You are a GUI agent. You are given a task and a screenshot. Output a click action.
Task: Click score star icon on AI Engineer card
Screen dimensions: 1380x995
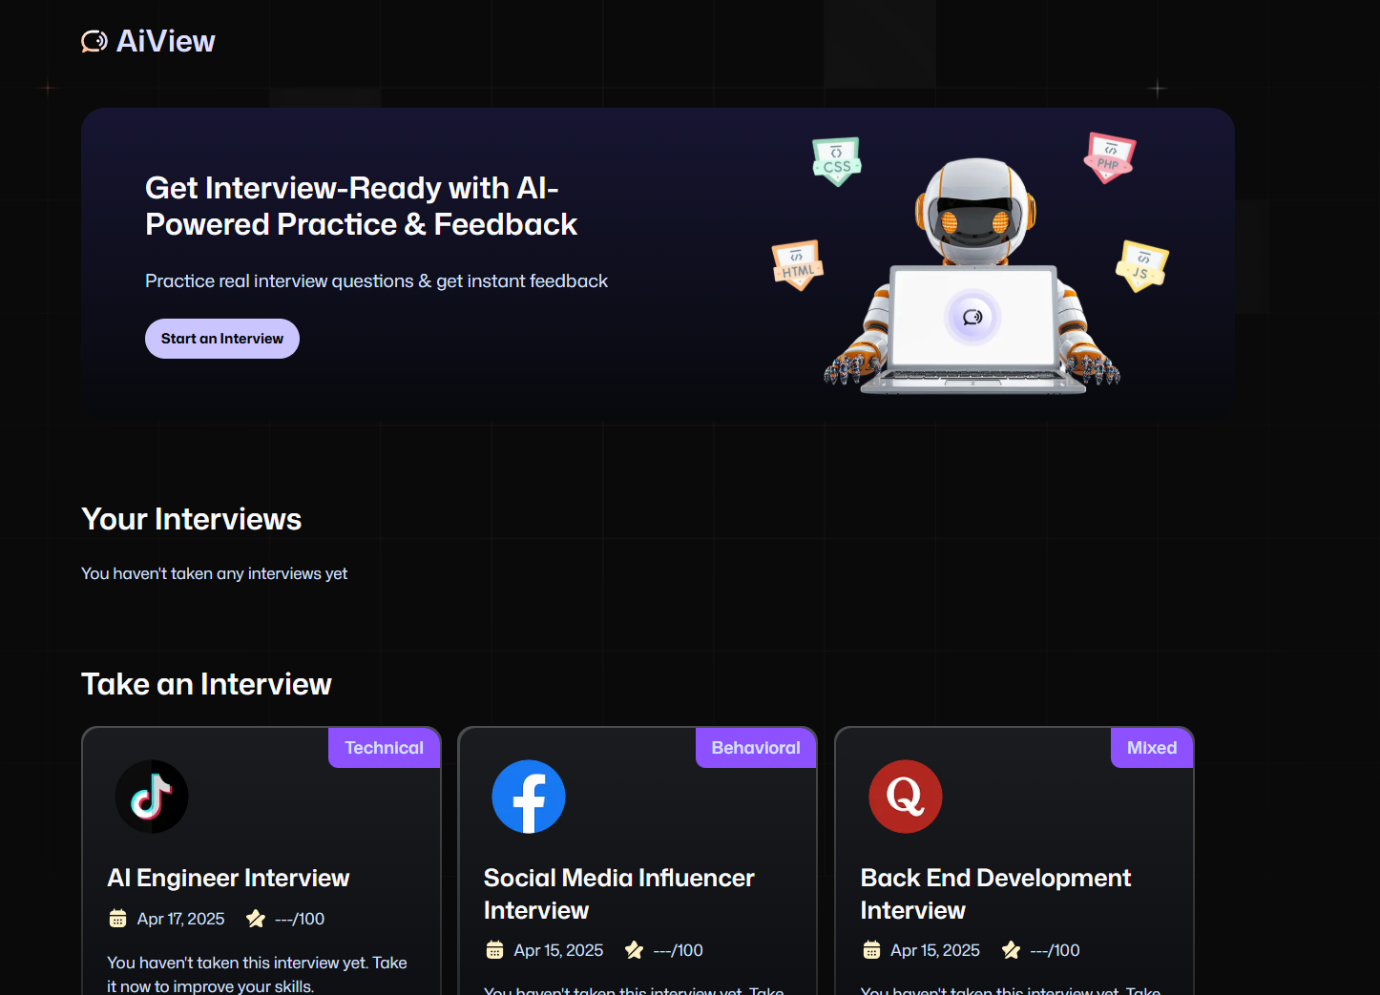(255, 918)
